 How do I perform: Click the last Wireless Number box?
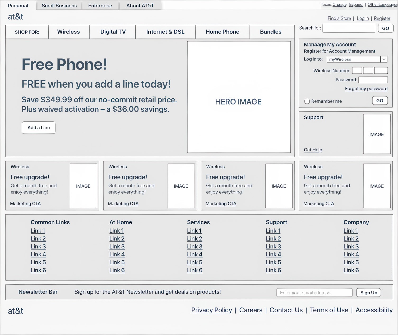[381, 70]
